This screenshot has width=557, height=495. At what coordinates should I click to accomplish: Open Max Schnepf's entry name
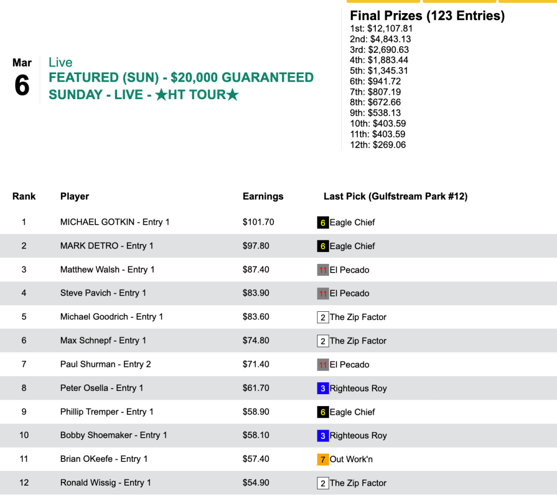(103, 341)
